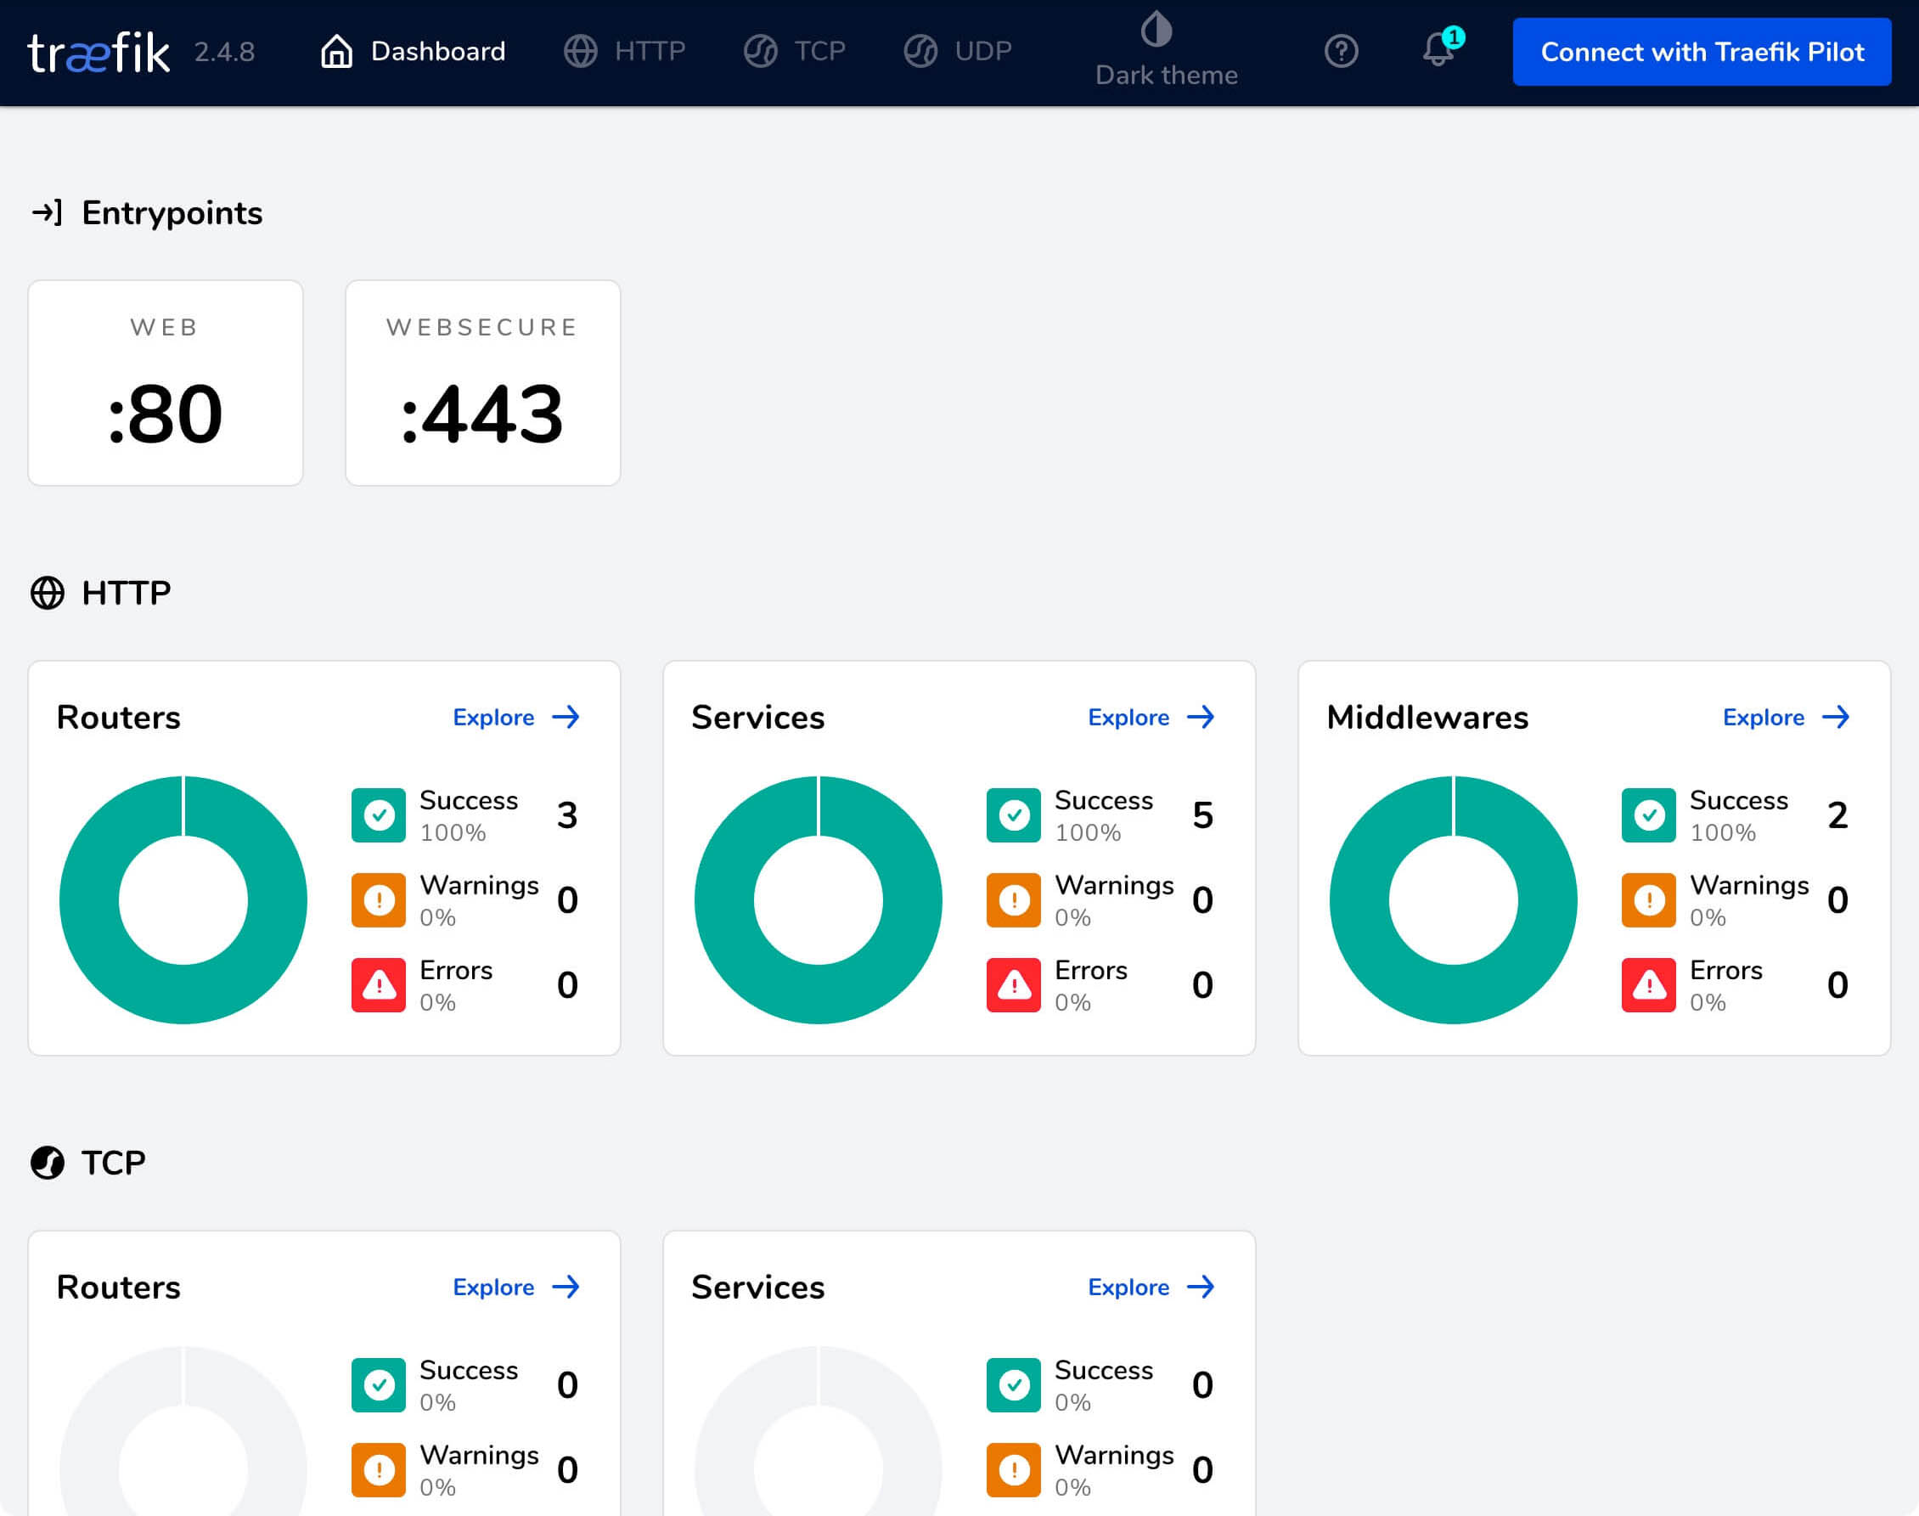Click the help question mark icon
Image resolution: width=1919 pixels, height=1516 pixels.
[x=1341, y=52]
